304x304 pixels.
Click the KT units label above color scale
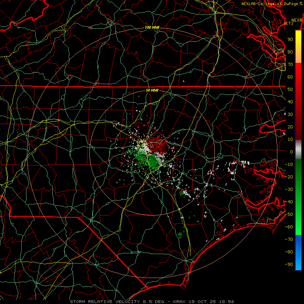click(x=288, y=23)
